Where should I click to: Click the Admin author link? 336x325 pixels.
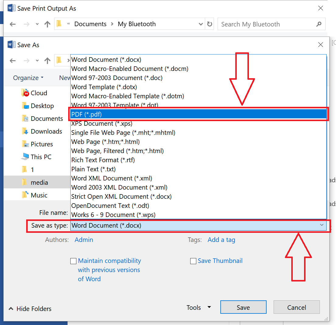[x=84, y=240]
